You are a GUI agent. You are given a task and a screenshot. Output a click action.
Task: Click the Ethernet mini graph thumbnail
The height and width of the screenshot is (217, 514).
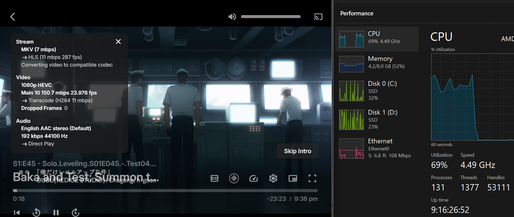352,149
